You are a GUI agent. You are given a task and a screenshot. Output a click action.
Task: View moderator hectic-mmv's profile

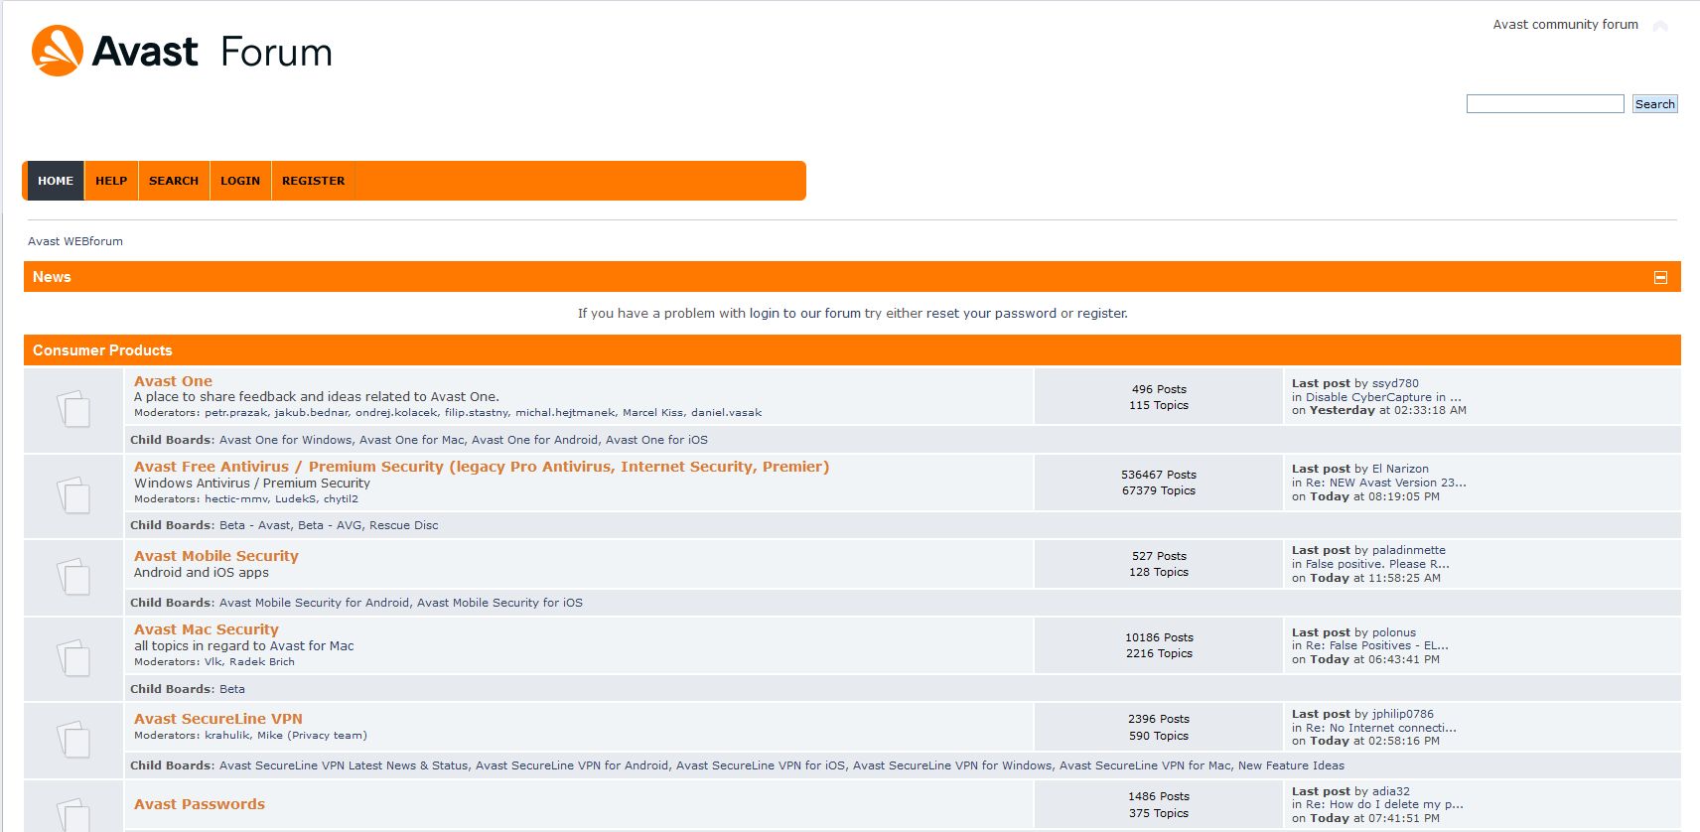236,499
